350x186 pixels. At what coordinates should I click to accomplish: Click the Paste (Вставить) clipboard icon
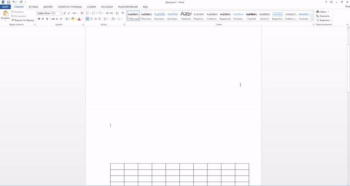(x=5, y=14)
